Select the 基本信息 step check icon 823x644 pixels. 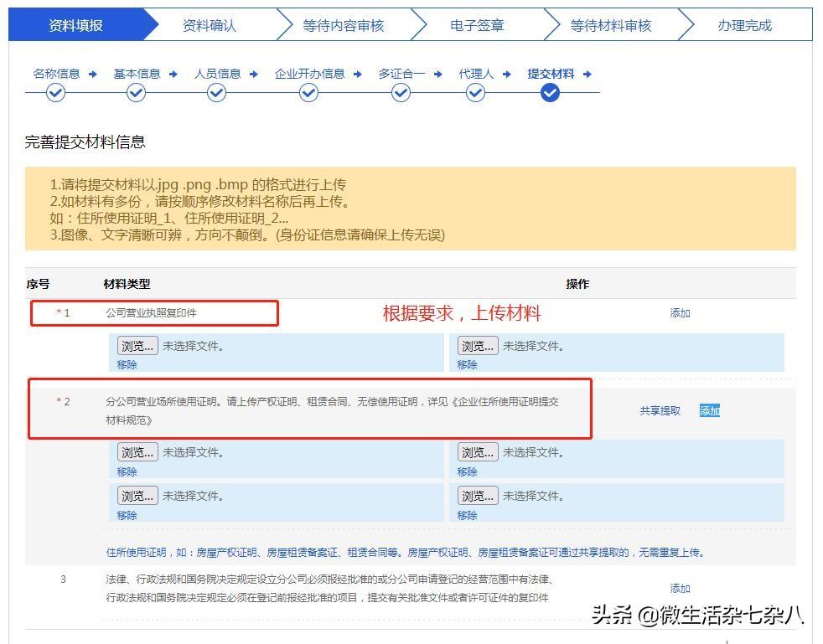[136, 93]
